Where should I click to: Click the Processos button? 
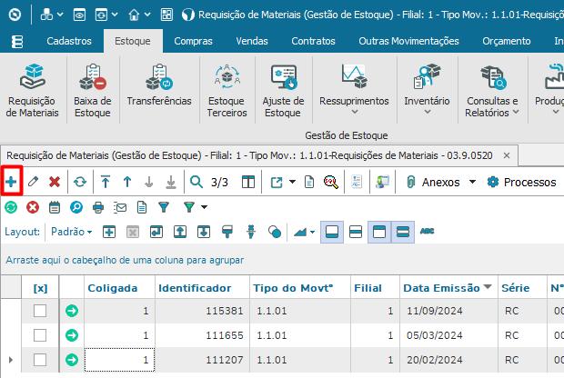[x=521, y=182]
